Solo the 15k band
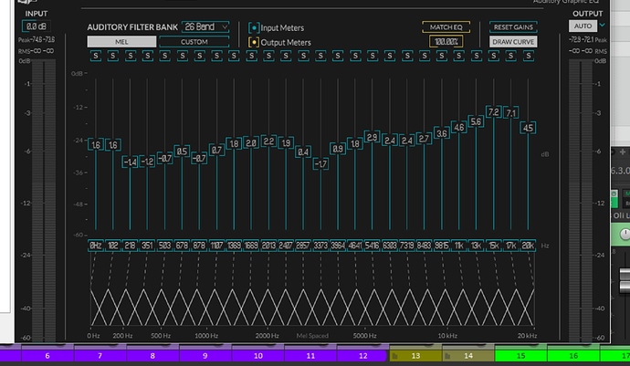 coord(493,56)
